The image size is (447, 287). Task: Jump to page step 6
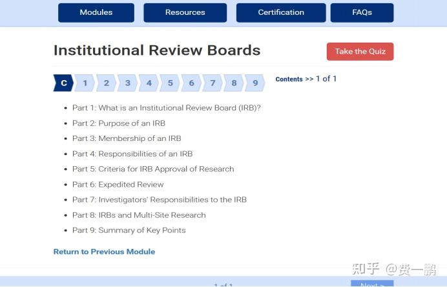coord(192,83)
